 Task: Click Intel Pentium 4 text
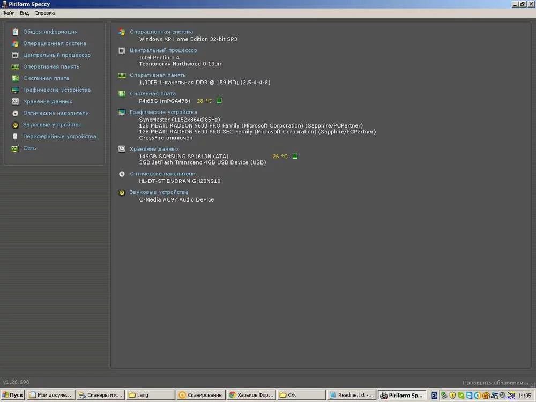click(x=159, y=57)
